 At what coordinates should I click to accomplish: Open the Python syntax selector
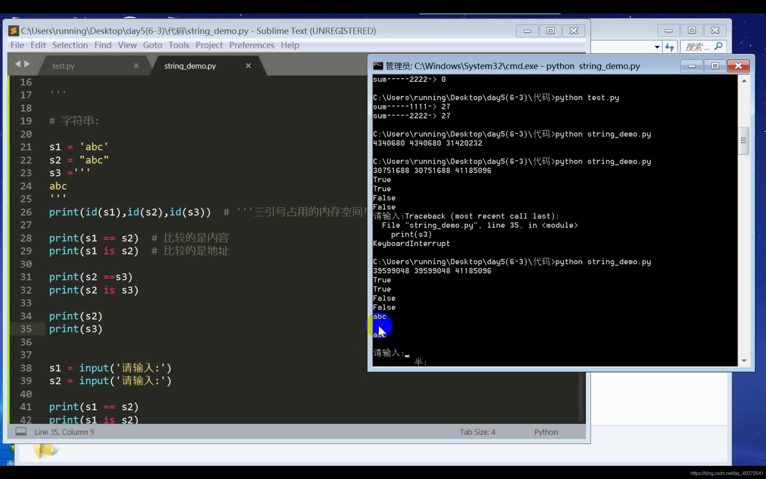[546, 432]
